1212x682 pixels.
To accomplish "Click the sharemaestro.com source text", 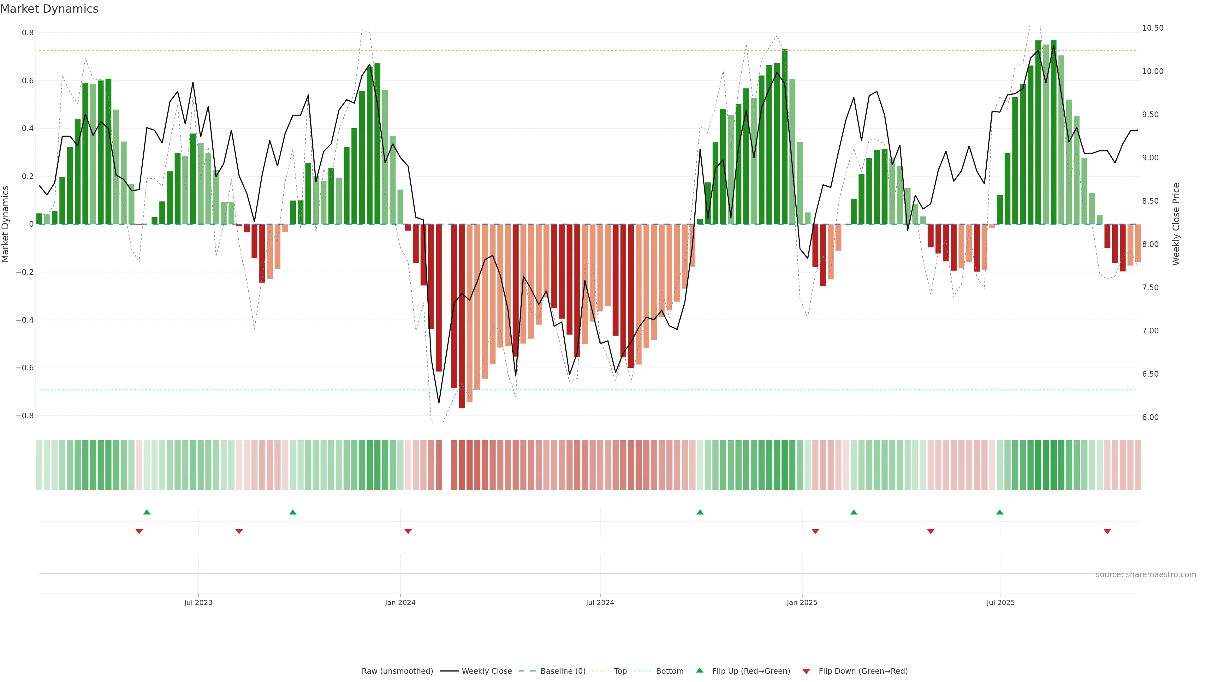I will (x=1146, y=575).
